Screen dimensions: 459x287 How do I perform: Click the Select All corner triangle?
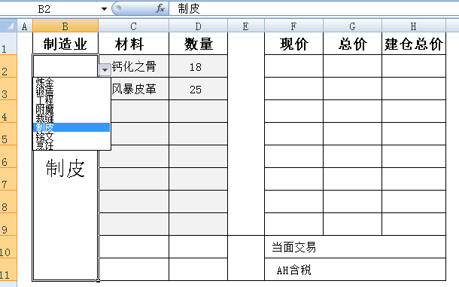(x=8, y=26)
